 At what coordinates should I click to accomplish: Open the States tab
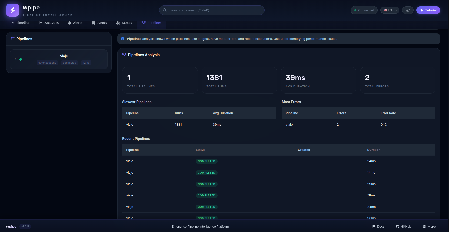click(124, 23)
